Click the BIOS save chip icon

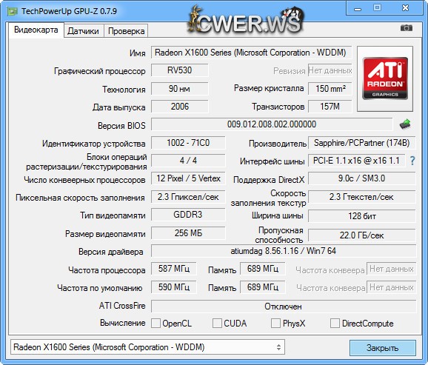point(405,124)
